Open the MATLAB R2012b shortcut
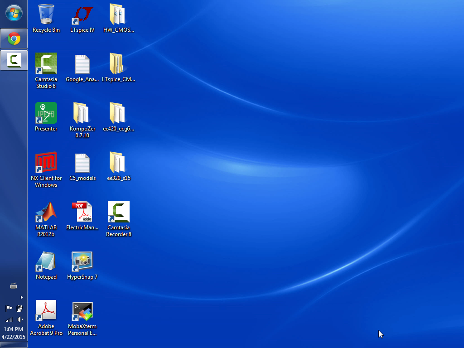Screen dimensions: 464x348 click(x=46, y=213)
